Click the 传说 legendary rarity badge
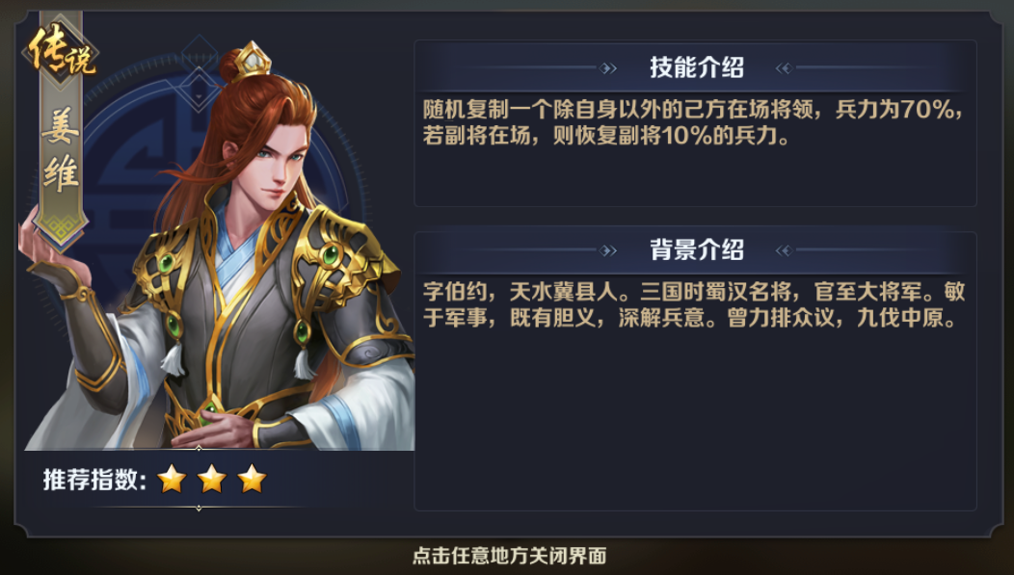The image size is (1014, 575). (x=62, y=52)
